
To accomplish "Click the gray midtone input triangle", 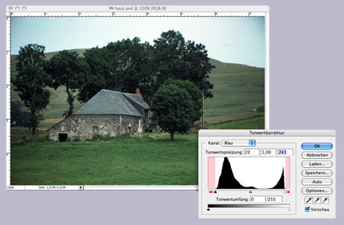I will pyautogui.click(x=250, y=192).
